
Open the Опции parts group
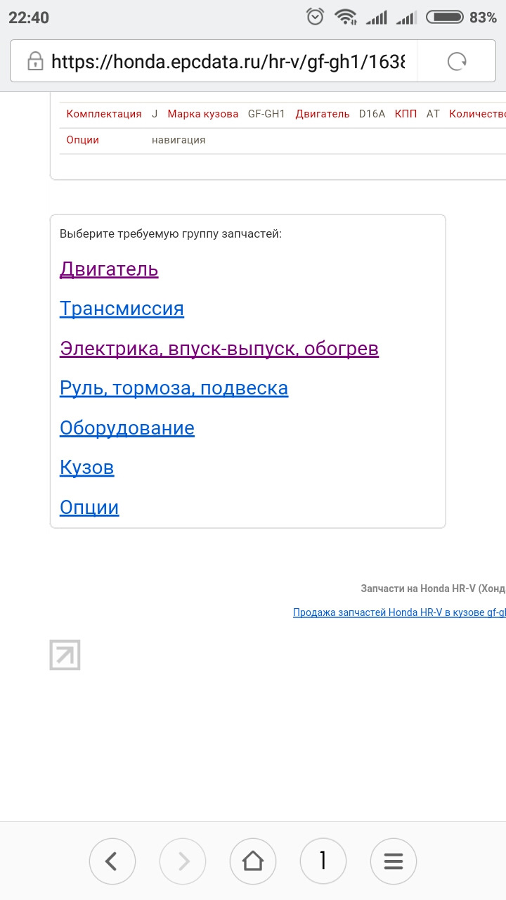[x=89, y=508]
